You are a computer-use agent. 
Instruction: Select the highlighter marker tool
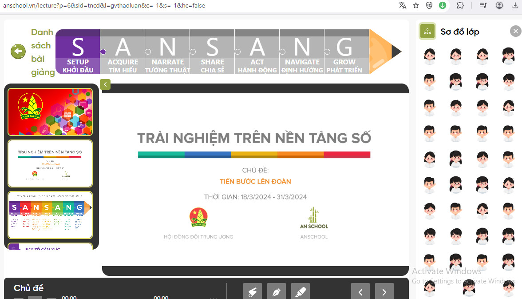[x=300, y=292]
